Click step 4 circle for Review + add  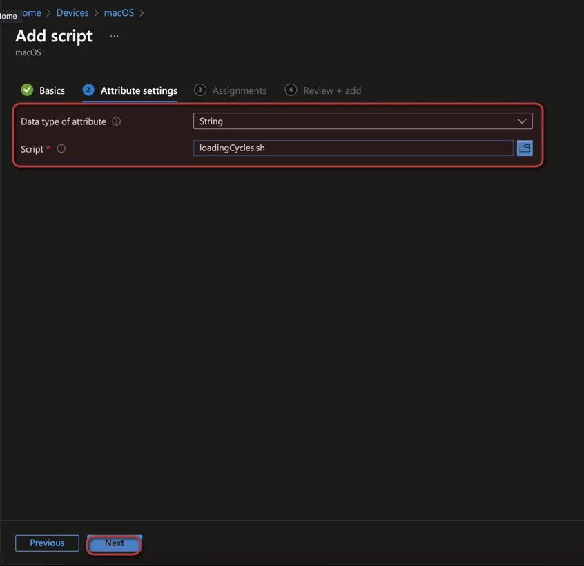[291, 90]
